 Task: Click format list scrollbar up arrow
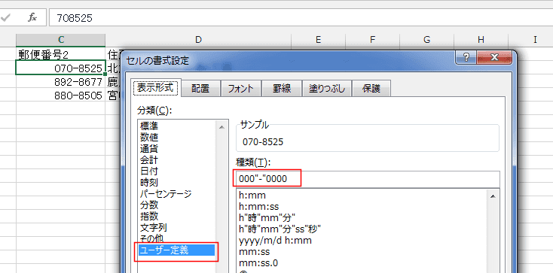[x=493, y=196]
